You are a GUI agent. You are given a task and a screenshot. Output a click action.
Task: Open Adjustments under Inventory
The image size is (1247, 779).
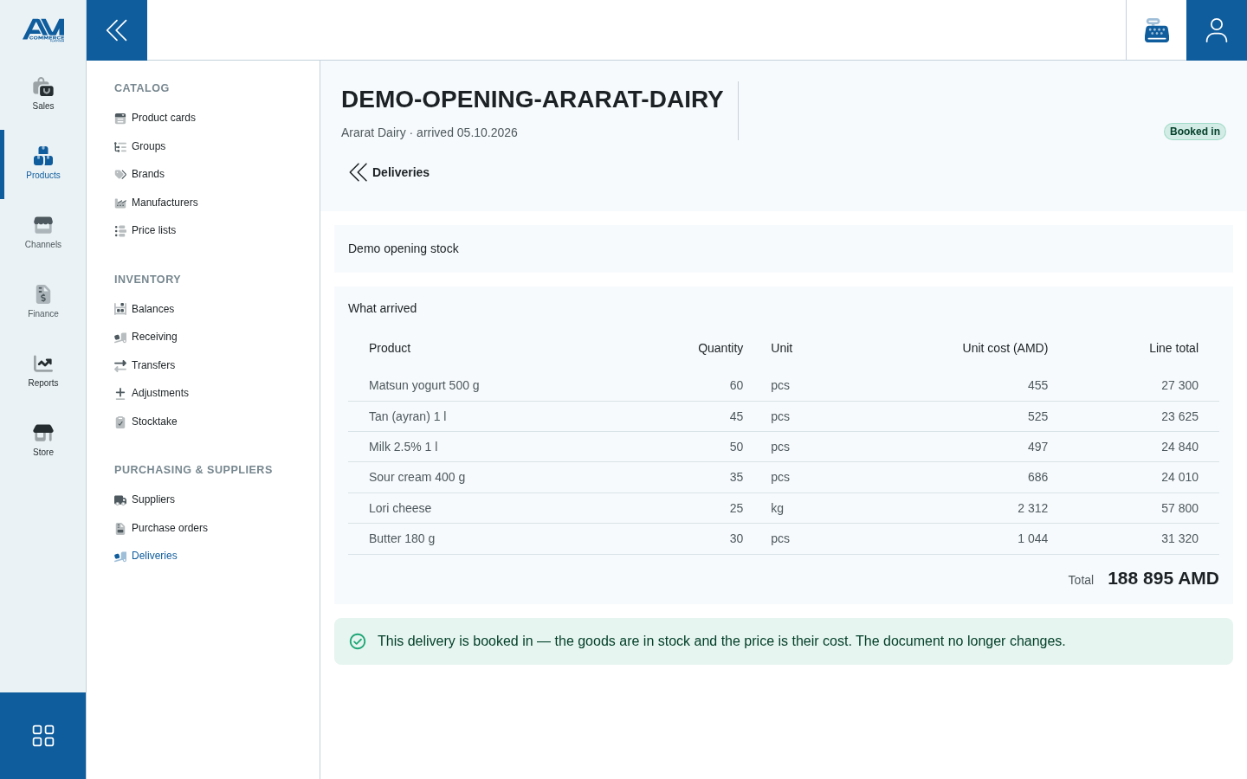pos(160,393)
